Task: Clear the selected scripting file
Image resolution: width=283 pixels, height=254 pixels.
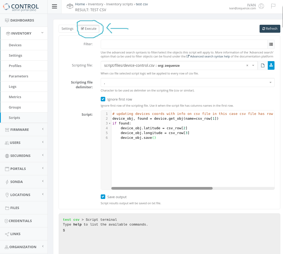Action: (x=247, y=65)
